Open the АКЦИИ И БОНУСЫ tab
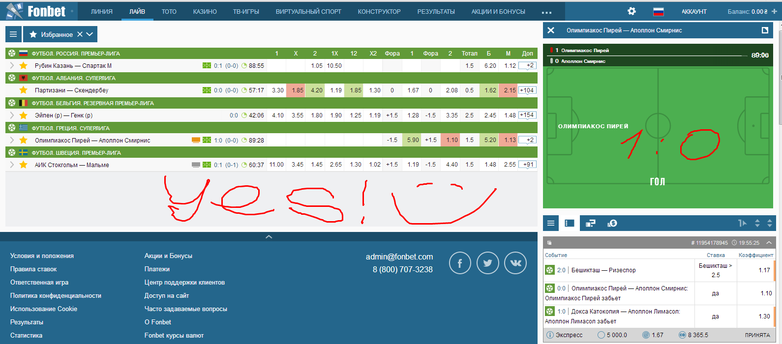The width and height of the screenshot is (782, 344). pyautogui.click(x=498, y=11)
